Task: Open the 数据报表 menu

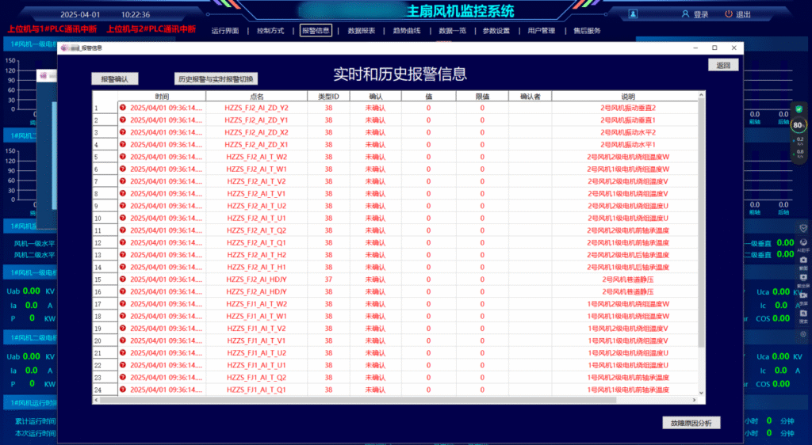Action: pyautogui.click(x=361, y=31)
